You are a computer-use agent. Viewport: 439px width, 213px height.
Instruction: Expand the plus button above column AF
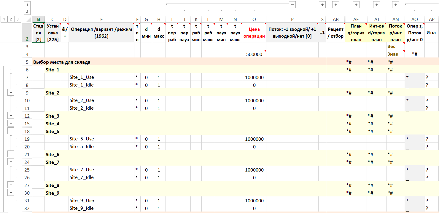pos(356,5)
